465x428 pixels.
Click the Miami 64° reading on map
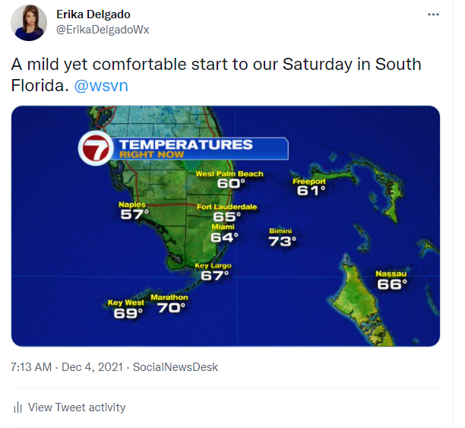pyautogui.click(x=224, y=233)
